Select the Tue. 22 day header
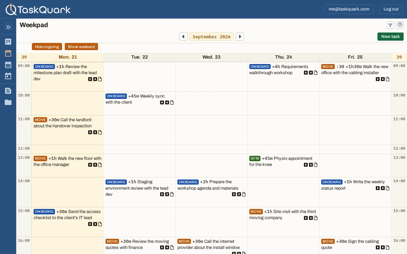The image size is (407, 254). click(x=140, y=57)
